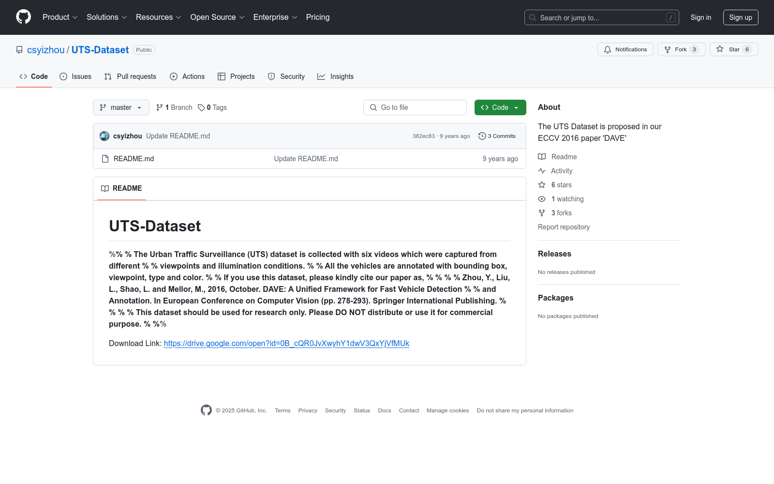Open README.md row's commit message link
The image size is (774, 484).
point(306,159)
